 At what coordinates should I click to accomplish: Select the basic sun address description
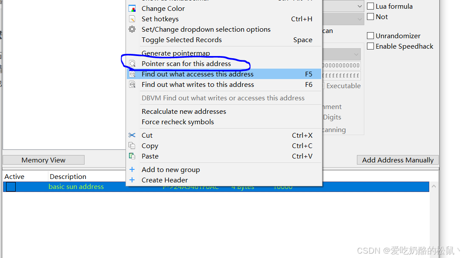(76, 186)
